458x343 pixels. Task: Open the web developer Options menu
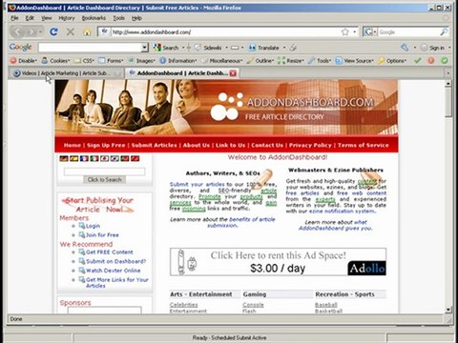click(392, 60)
